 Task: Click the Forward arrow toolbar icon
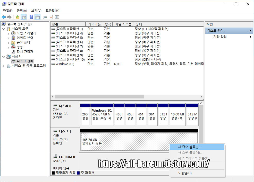coord(10,17)
